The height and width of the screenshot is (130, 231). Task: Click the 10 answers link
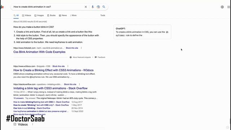(18, 98)
